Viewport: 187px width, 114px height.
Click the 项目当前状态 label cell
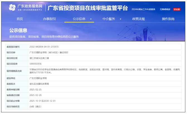click(17, 106)
